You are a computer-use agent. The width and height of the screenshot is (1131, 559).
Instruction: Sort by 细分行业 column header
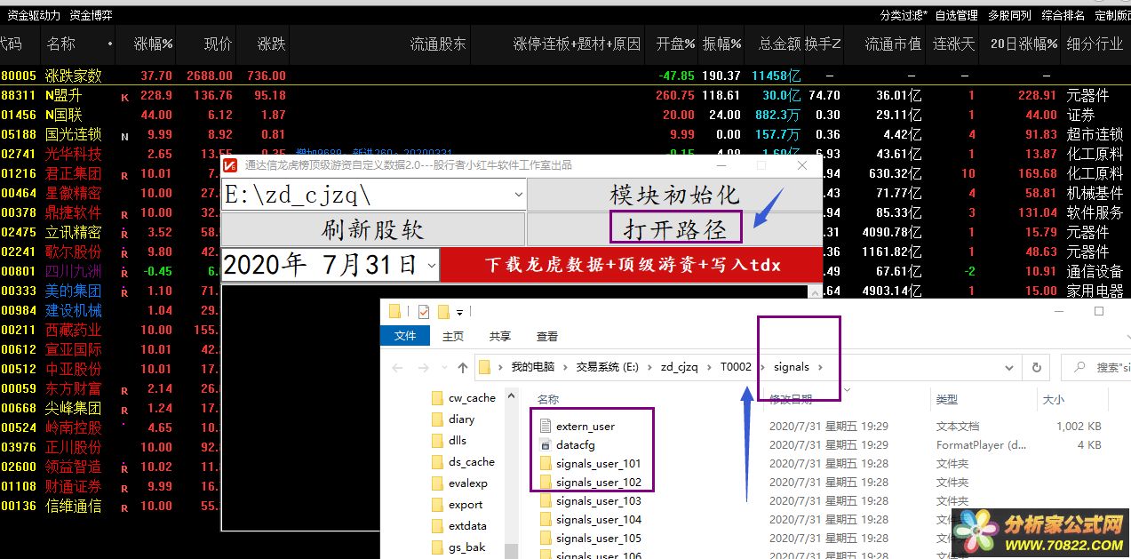(x=1095, y=44)
